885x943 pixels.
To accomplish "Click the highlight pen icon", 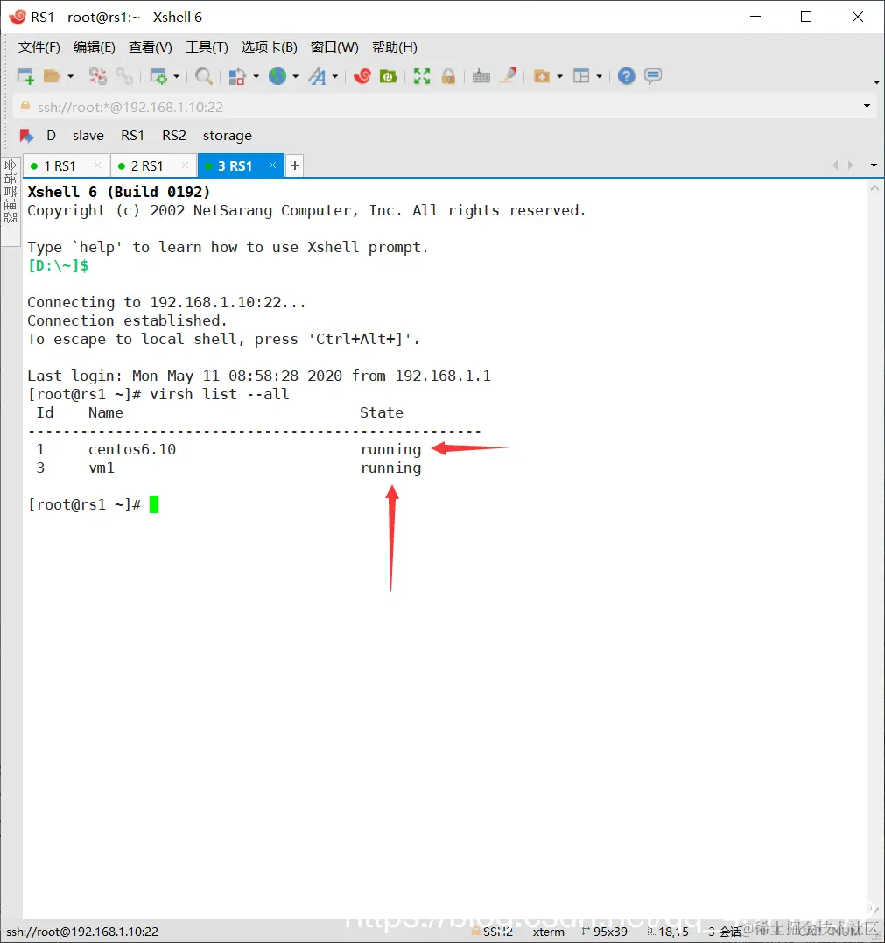I will (x=509, y=76).
